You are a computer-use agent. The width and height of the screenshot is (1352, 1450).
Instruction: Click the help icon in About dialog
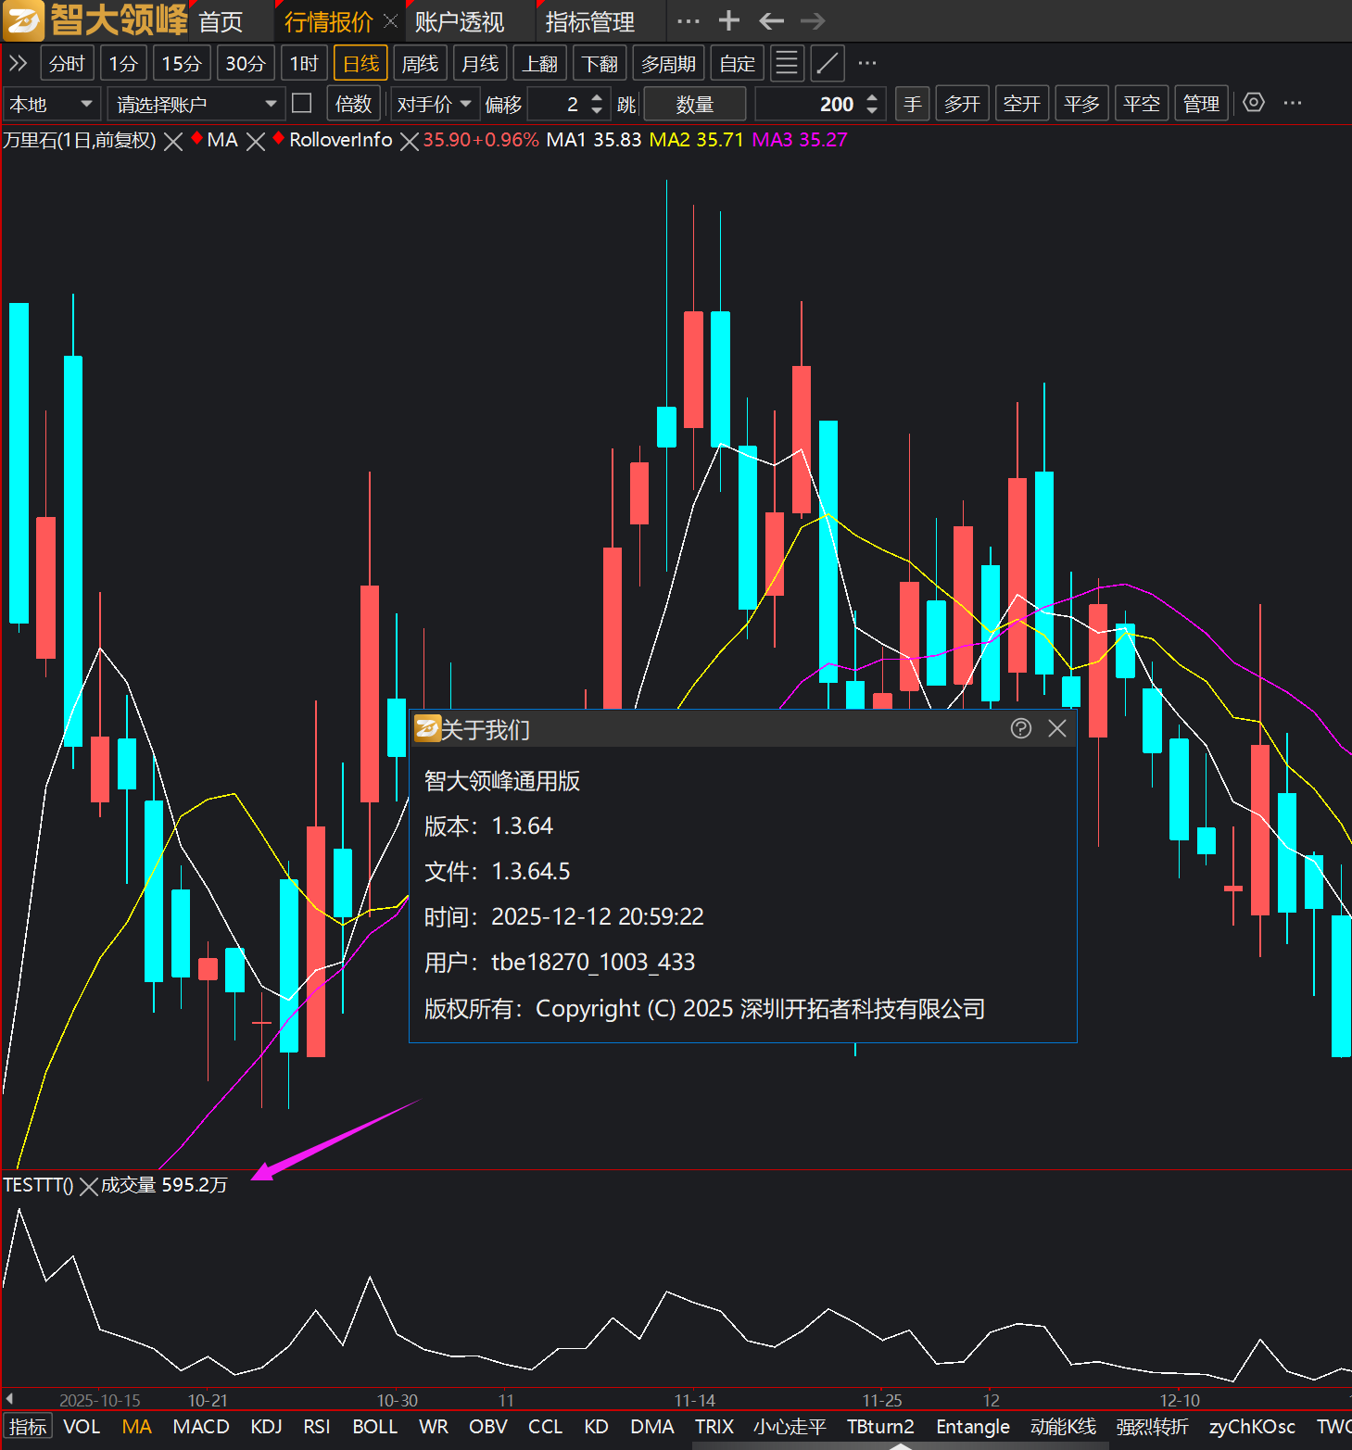[1020, 729]
